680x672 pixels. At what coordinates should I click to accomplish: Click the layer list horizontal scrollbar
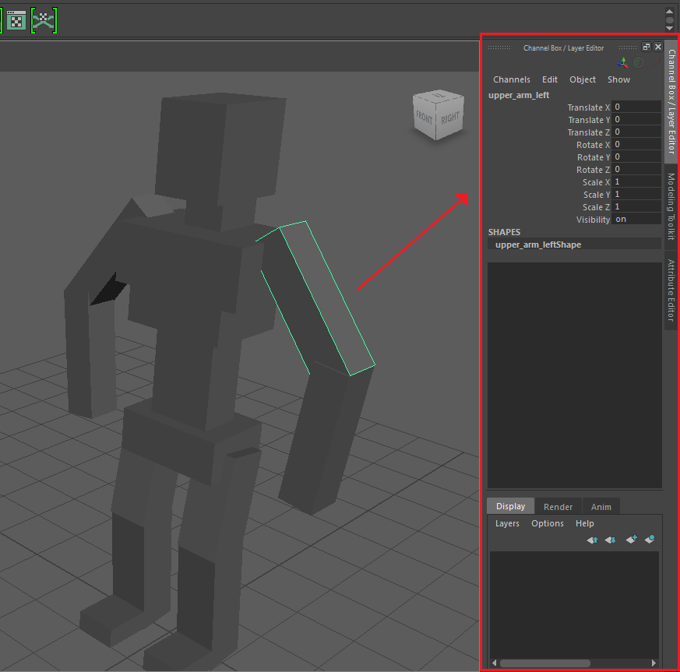(x=545, y=663)
